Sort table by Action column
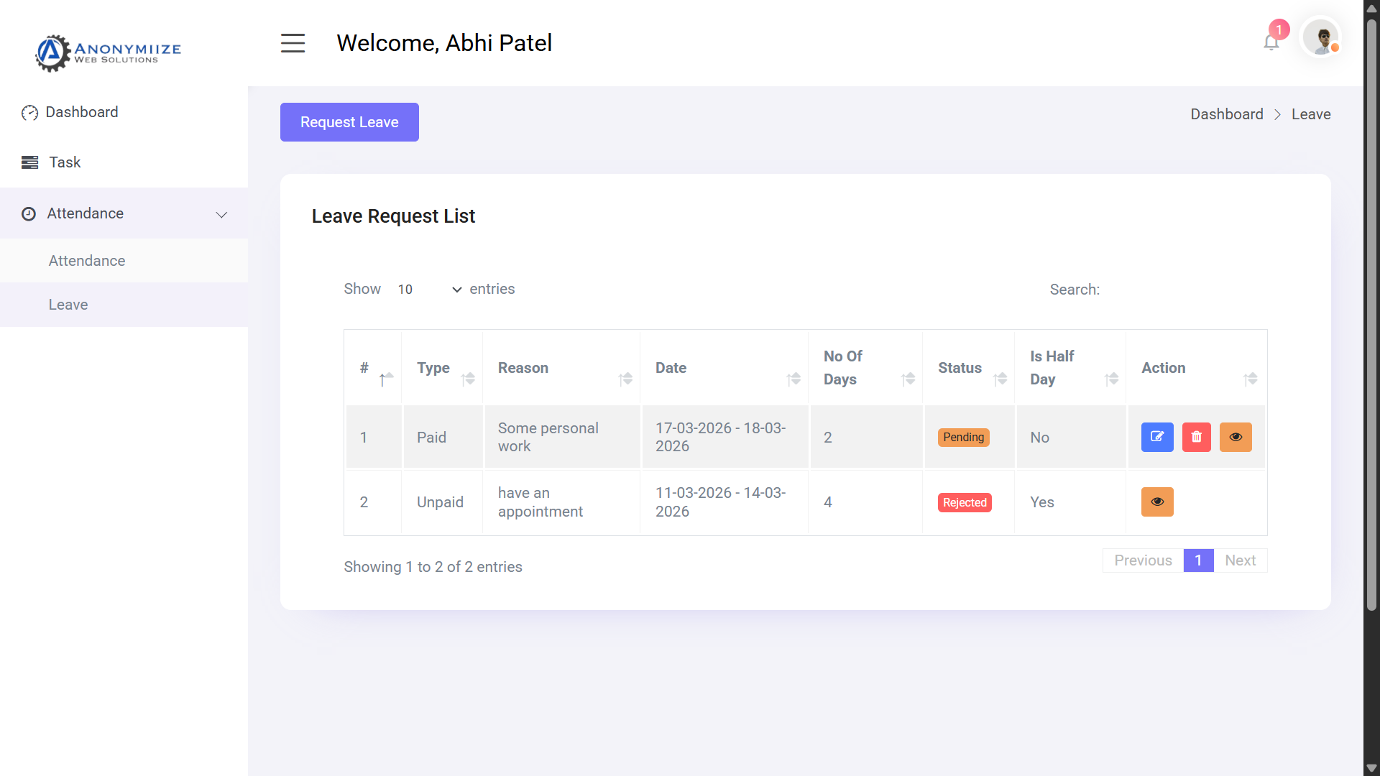 (1197, 368)
